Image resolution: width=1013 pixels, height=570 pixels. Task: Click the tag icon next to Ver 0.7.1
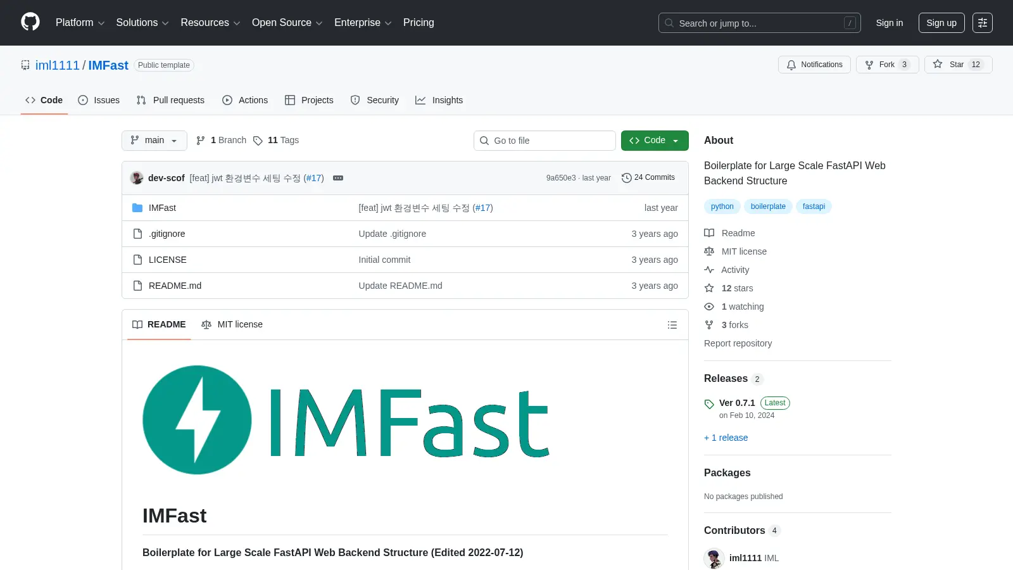pyautogui.click(x=709, y=404)
